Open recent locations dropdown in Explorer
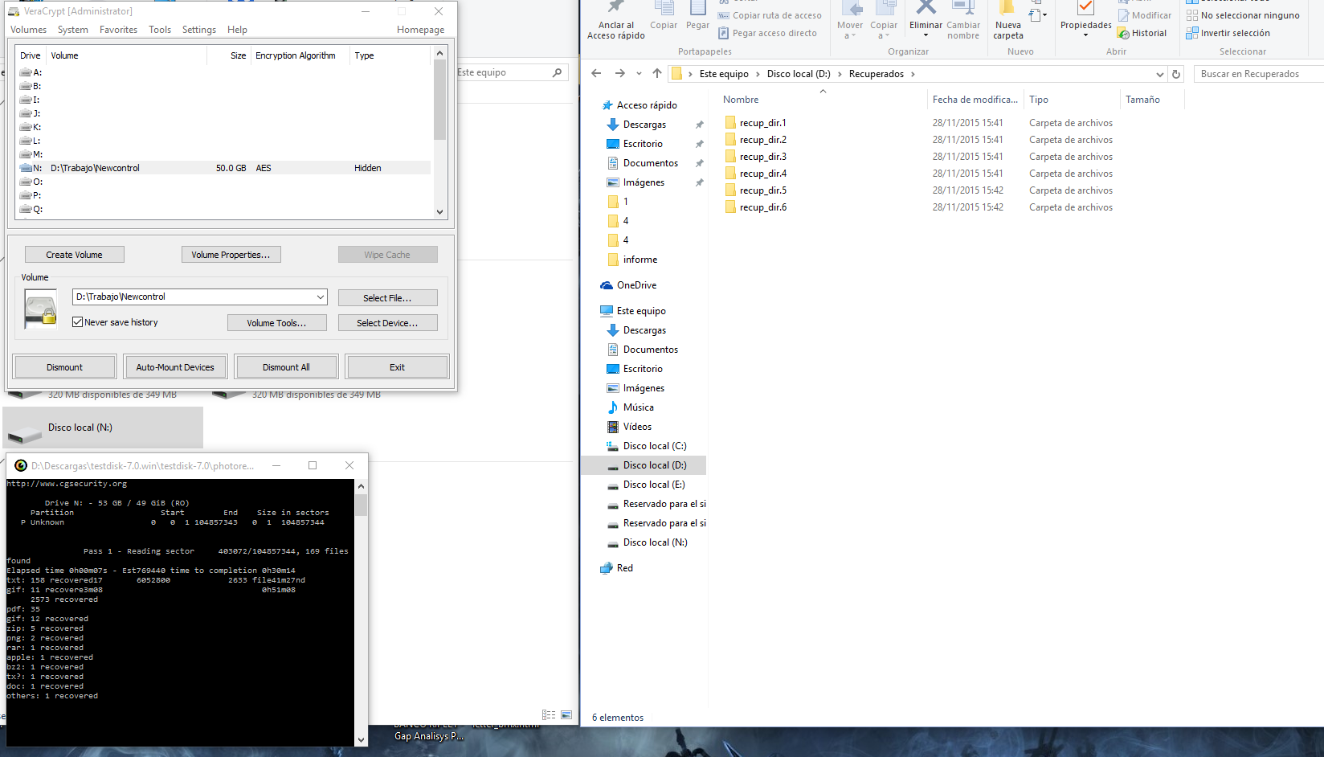Image resolution: width=1324 pixels, height=757 pixels. pos(639,74)
